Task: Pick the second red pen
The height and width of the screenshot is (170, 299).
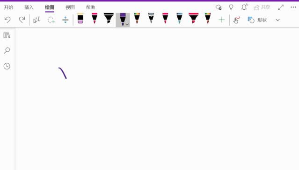Action: click(x=165, y=18)
